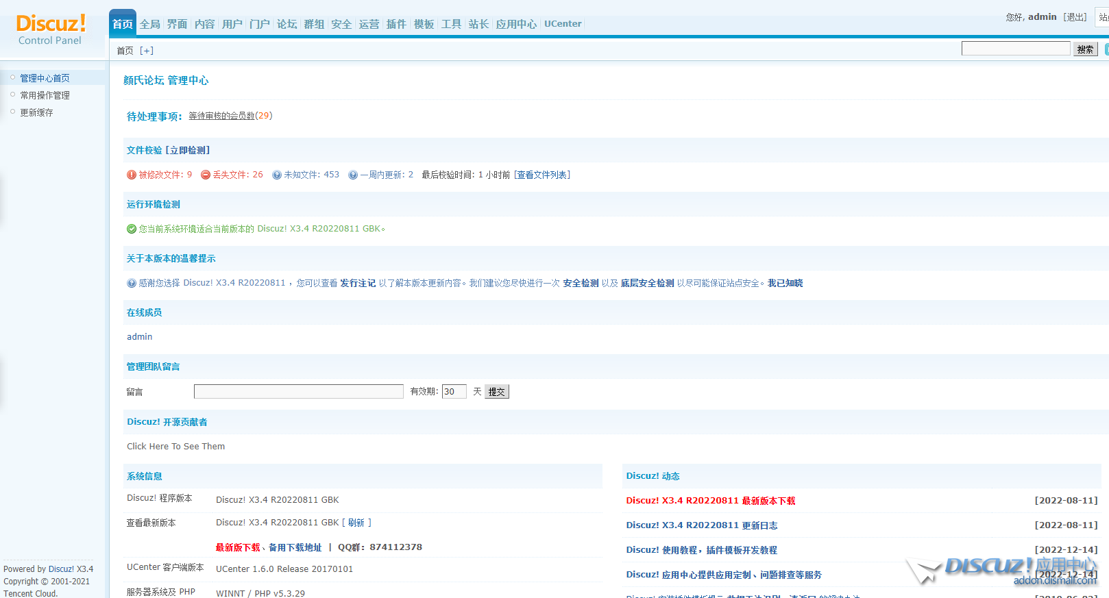1109x598 pixels.
Task: Click 'UCenter 1.6.0 Release 20170101' text
Action: (284, 569)
